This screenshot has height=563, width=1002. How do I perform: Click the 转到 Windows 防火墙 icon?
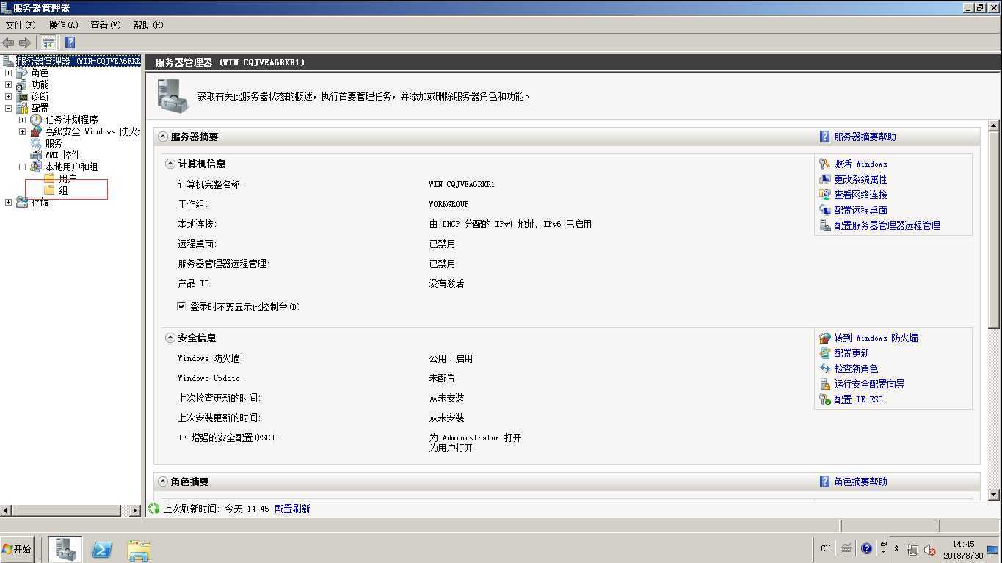tap(825, 338)
